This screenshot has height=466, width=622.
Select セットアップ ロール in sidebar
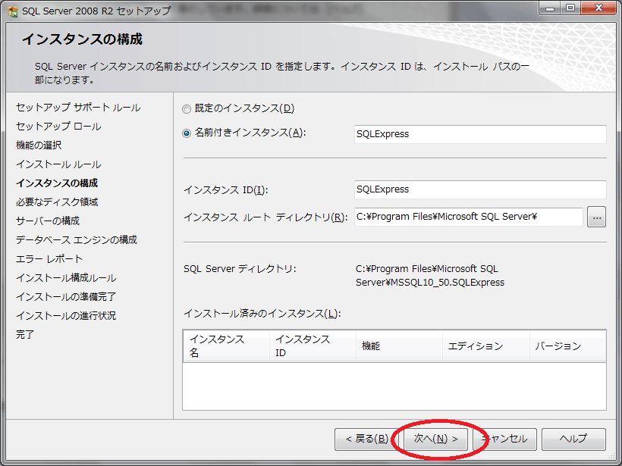(x=59, y=127)
